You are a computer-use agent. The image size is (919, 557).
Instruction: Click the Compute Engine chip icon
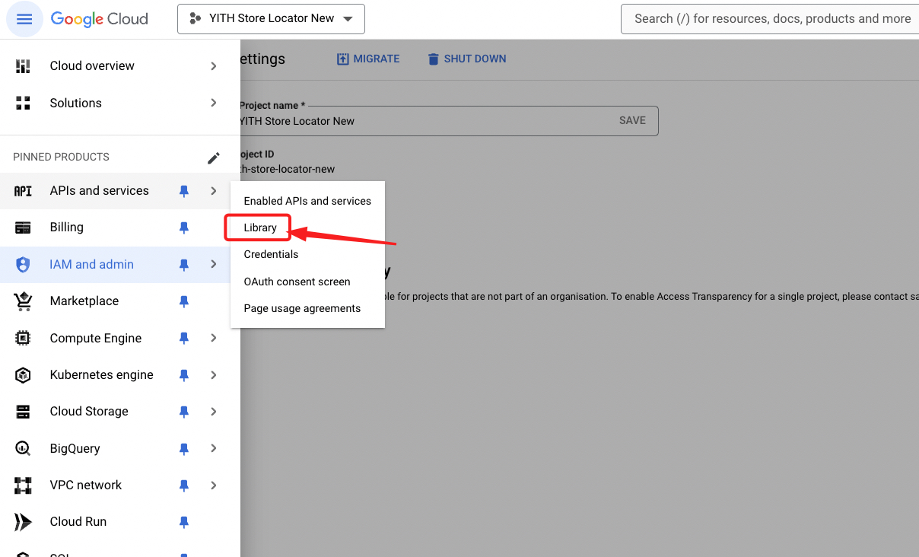point(23,339)
